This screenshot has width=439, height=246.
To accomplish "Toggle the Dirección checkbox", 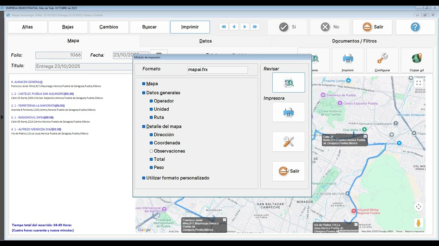I will click(x=151, y=135).
